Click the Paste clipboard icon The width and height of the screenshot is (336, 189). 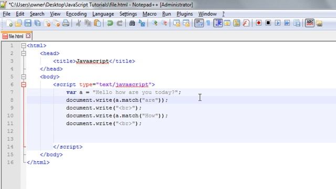(97, 23)
